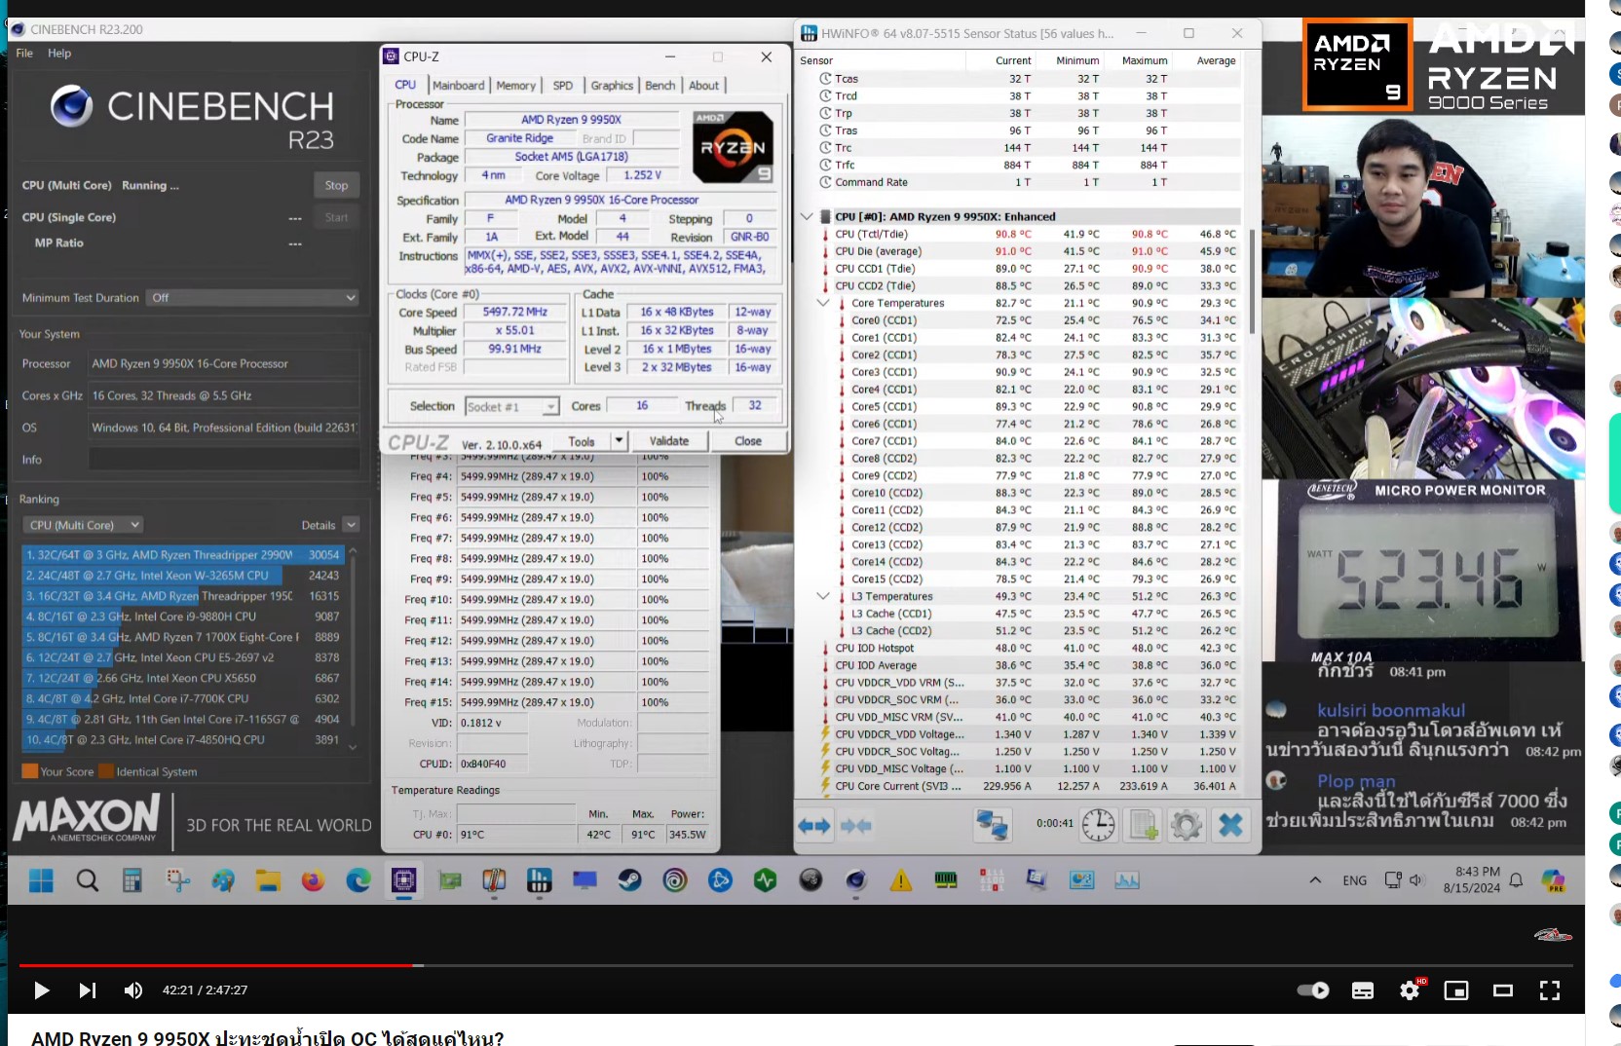The width and height of the screenshot is (1621, 1046).
Task: Click the Maximum column header in HWiNFO
Action: (1145, 60)
